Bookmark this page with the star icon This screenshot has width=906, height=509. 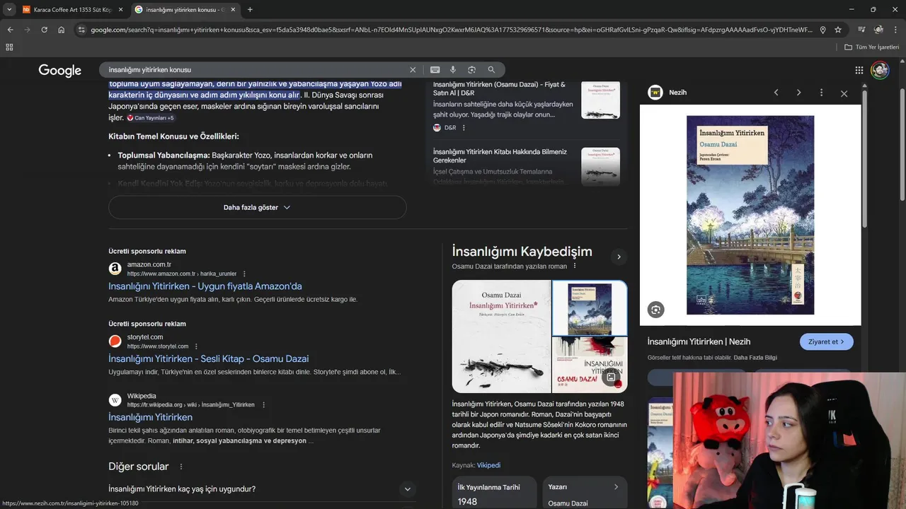click(x=838, y=30)
